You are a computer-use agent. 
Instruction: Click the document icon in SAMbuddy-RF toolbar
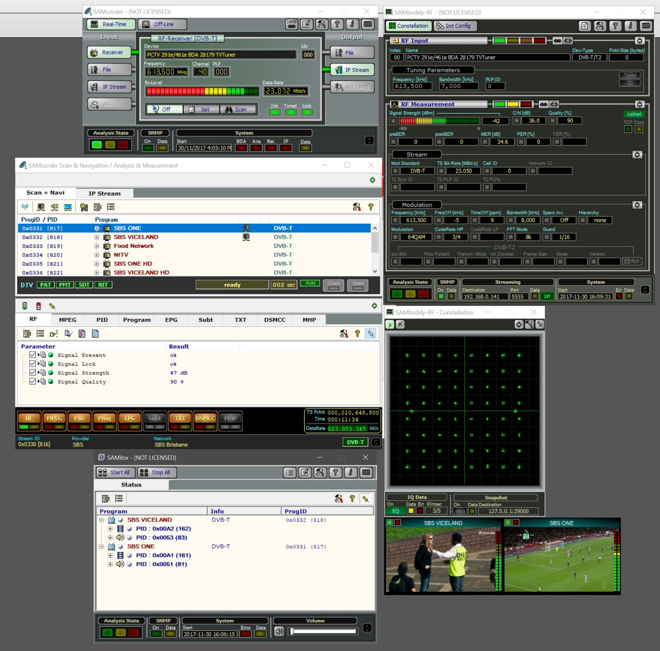[585, 26]
